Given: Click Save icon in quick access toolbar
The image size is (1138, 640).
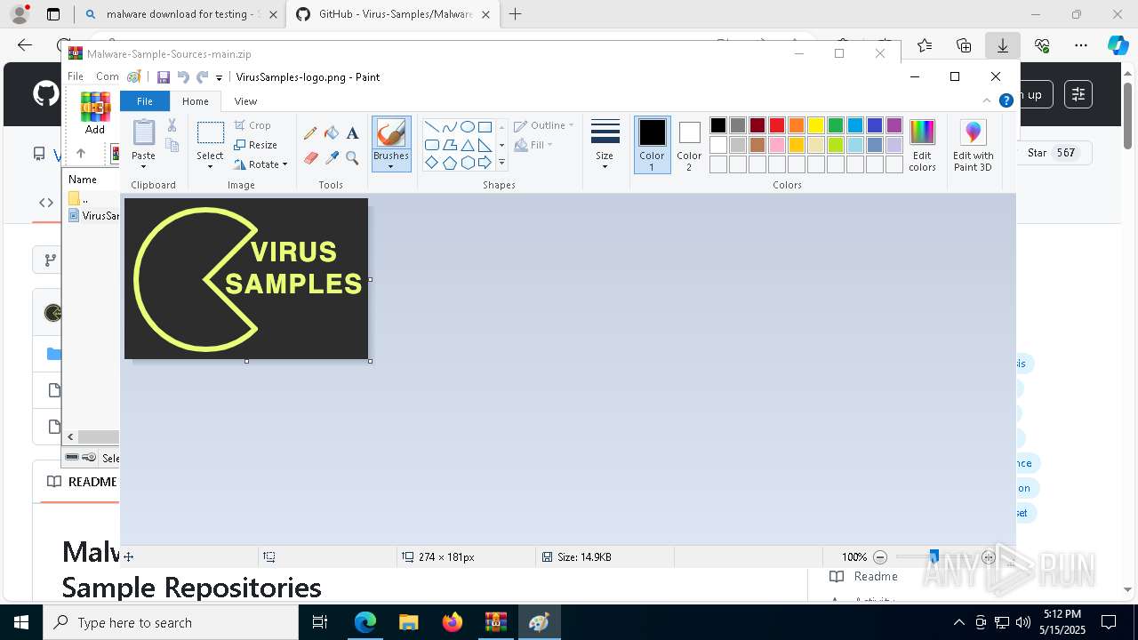Looking at the screenshot, I should 164,77.
